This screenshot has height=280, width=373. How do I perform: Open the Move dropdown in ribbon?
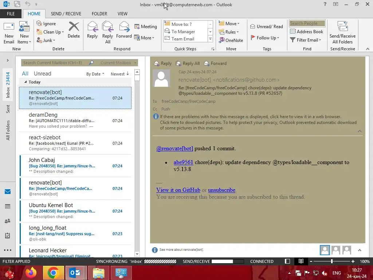[x=229, y=23]
